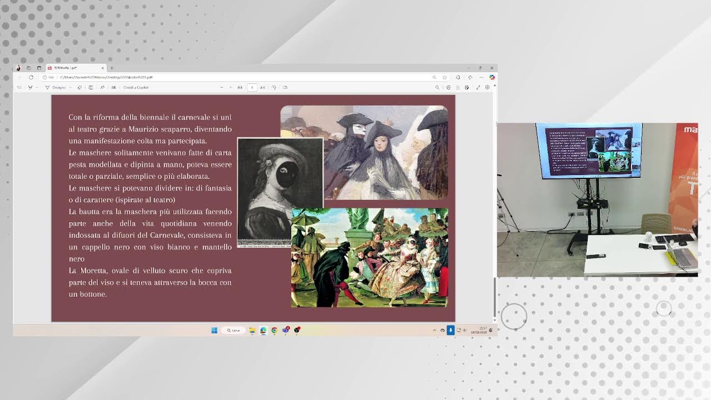
Task: Click fit to width button
Action: tap(240, 87)
